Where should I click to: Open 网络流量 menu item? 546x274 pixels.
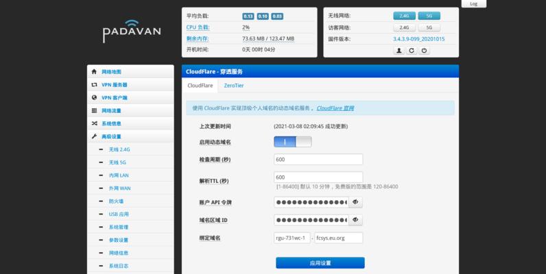(x=130, y=110)
